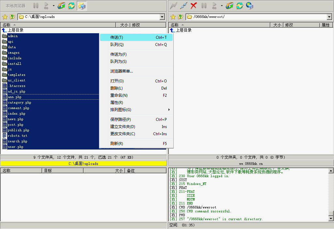Image resolution: width=334 pixels, height=229 pixels.
Task: Choose 删除(L) in the context menu
Action: pos(136,88)
